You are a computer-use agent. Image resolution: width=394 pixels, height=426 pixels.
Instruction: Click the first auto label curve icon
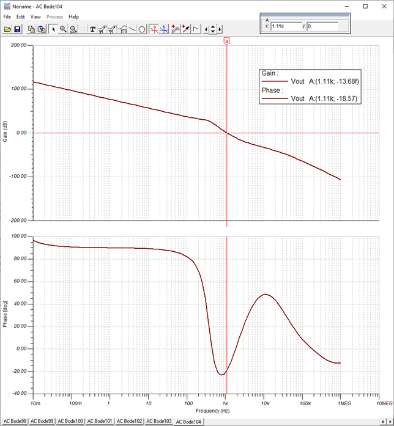(102, 29)
